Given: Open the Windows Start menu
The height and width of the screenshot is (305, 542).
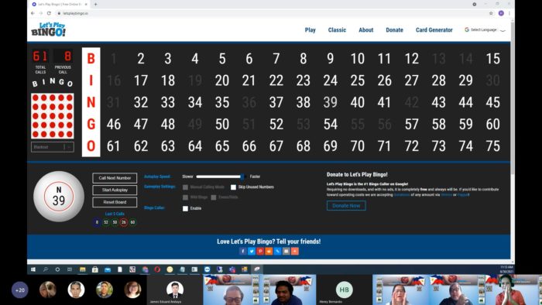Looking at the screenshot, I should pyautogui.click(x=33, y=269).
